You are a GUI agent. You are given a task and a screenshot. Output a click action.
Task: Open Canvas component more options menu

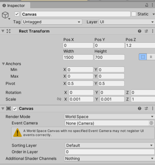click(x=153, y=109)
